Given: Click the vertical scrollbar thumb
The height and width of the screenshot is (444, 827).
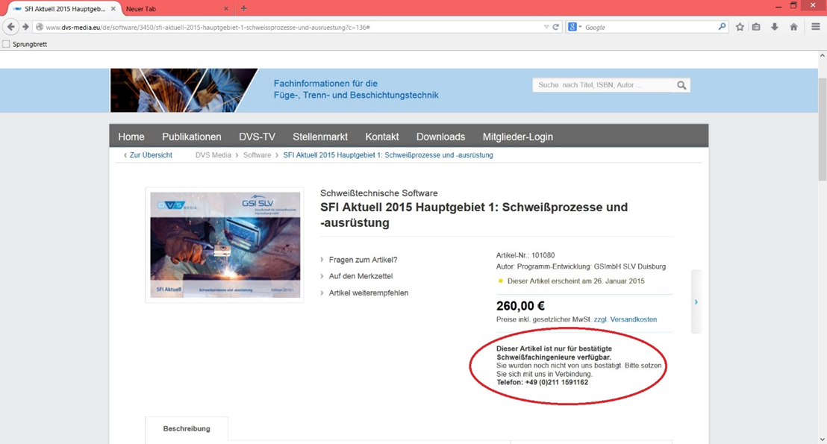Looking at the screenshot, I should point(822,129).
